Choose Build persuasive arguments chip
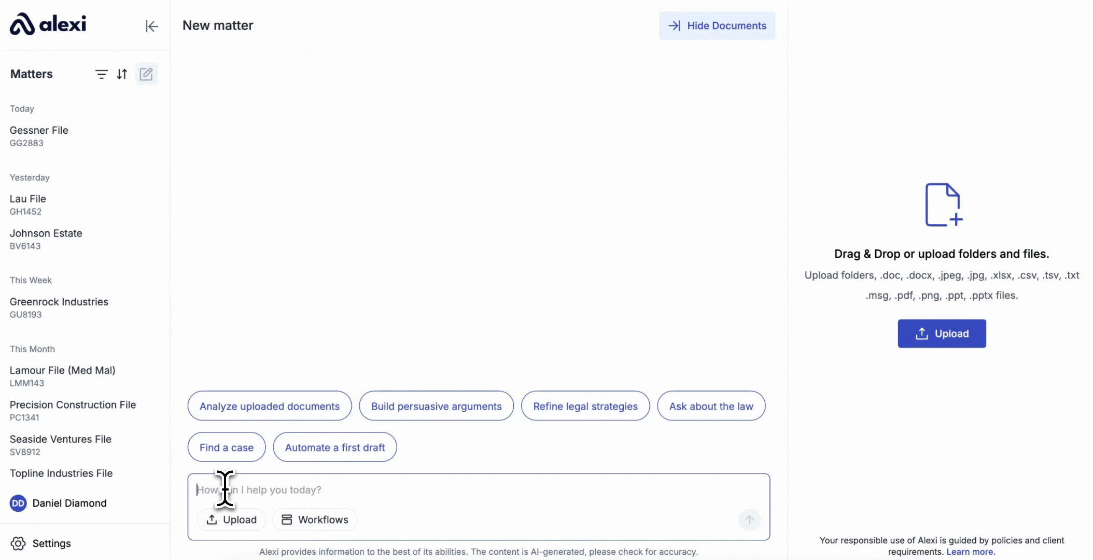Viewport: 1093px width, 560px height. point(436,406)
